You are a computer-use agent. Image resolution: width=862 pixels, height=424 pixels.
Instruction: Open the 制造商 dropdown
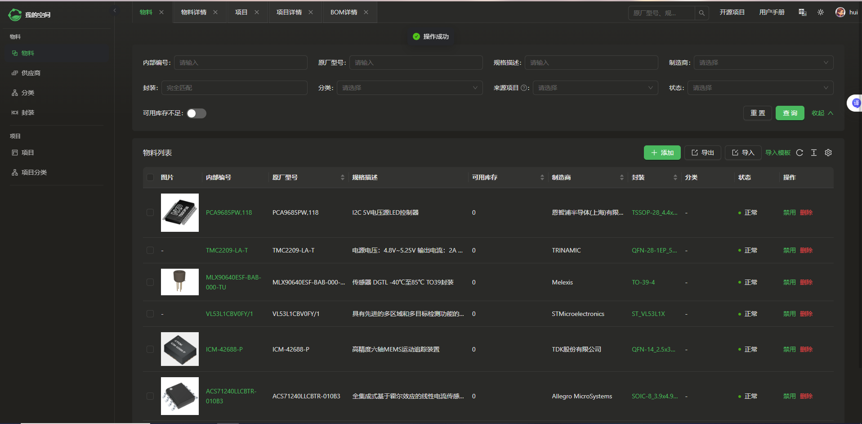pos(764,63)
